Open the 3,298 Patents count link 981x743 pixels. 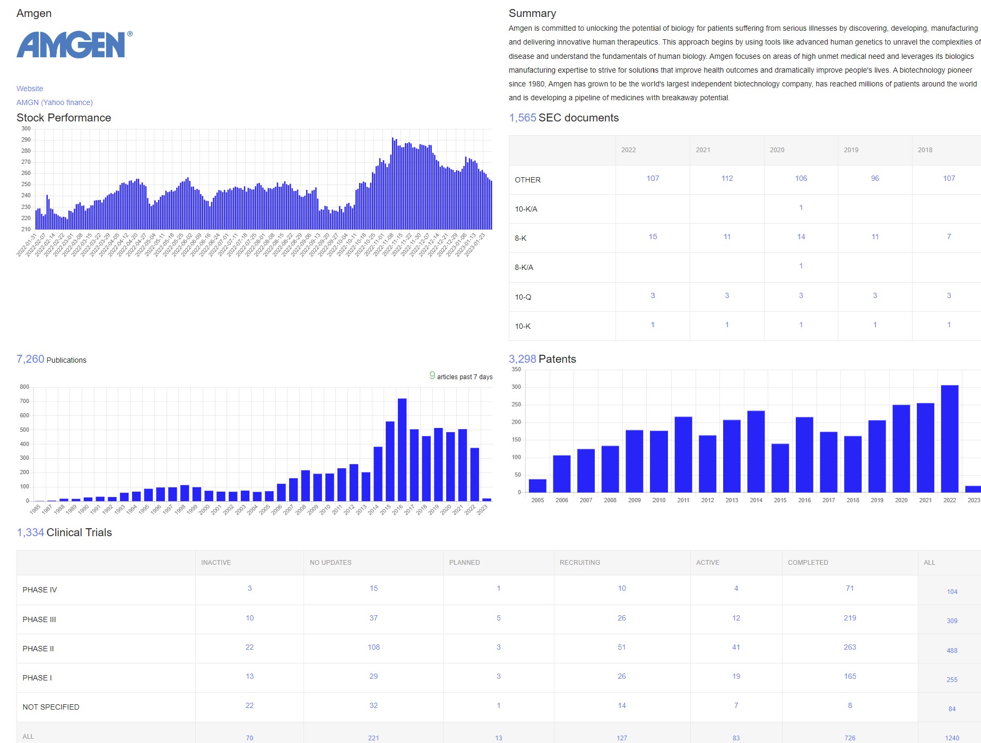tap(523, 359)
